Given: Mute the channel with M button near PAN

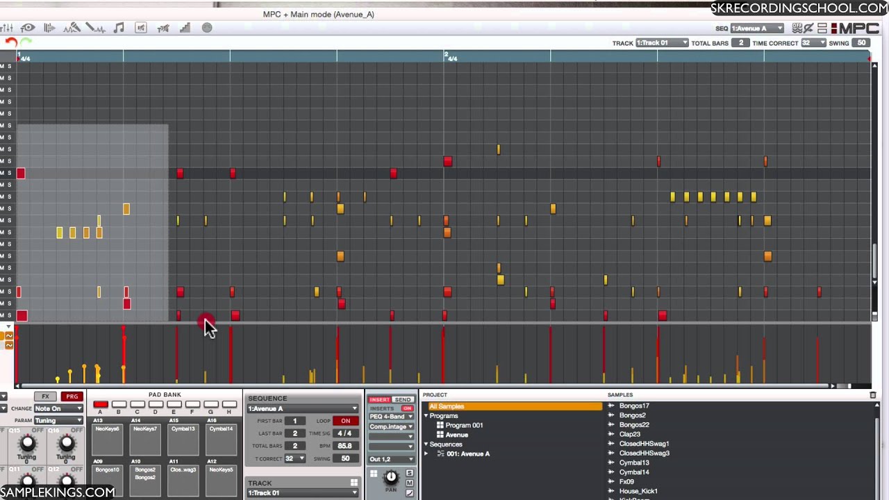Looking at the screenshot, I should (x=410, y=483).
